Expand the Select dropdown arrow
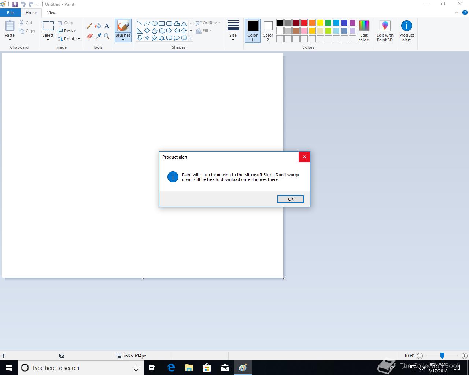Viewport: 469px width, 375px height. click(48, 40)
